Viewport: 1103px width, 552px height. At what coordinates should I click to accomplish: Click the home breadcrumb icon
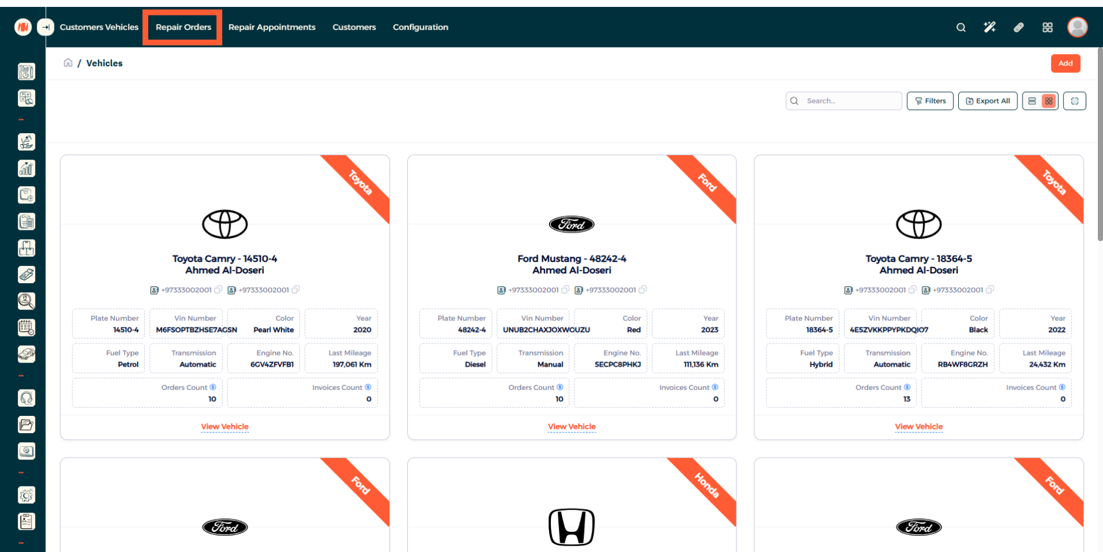(x=68, y=63)
